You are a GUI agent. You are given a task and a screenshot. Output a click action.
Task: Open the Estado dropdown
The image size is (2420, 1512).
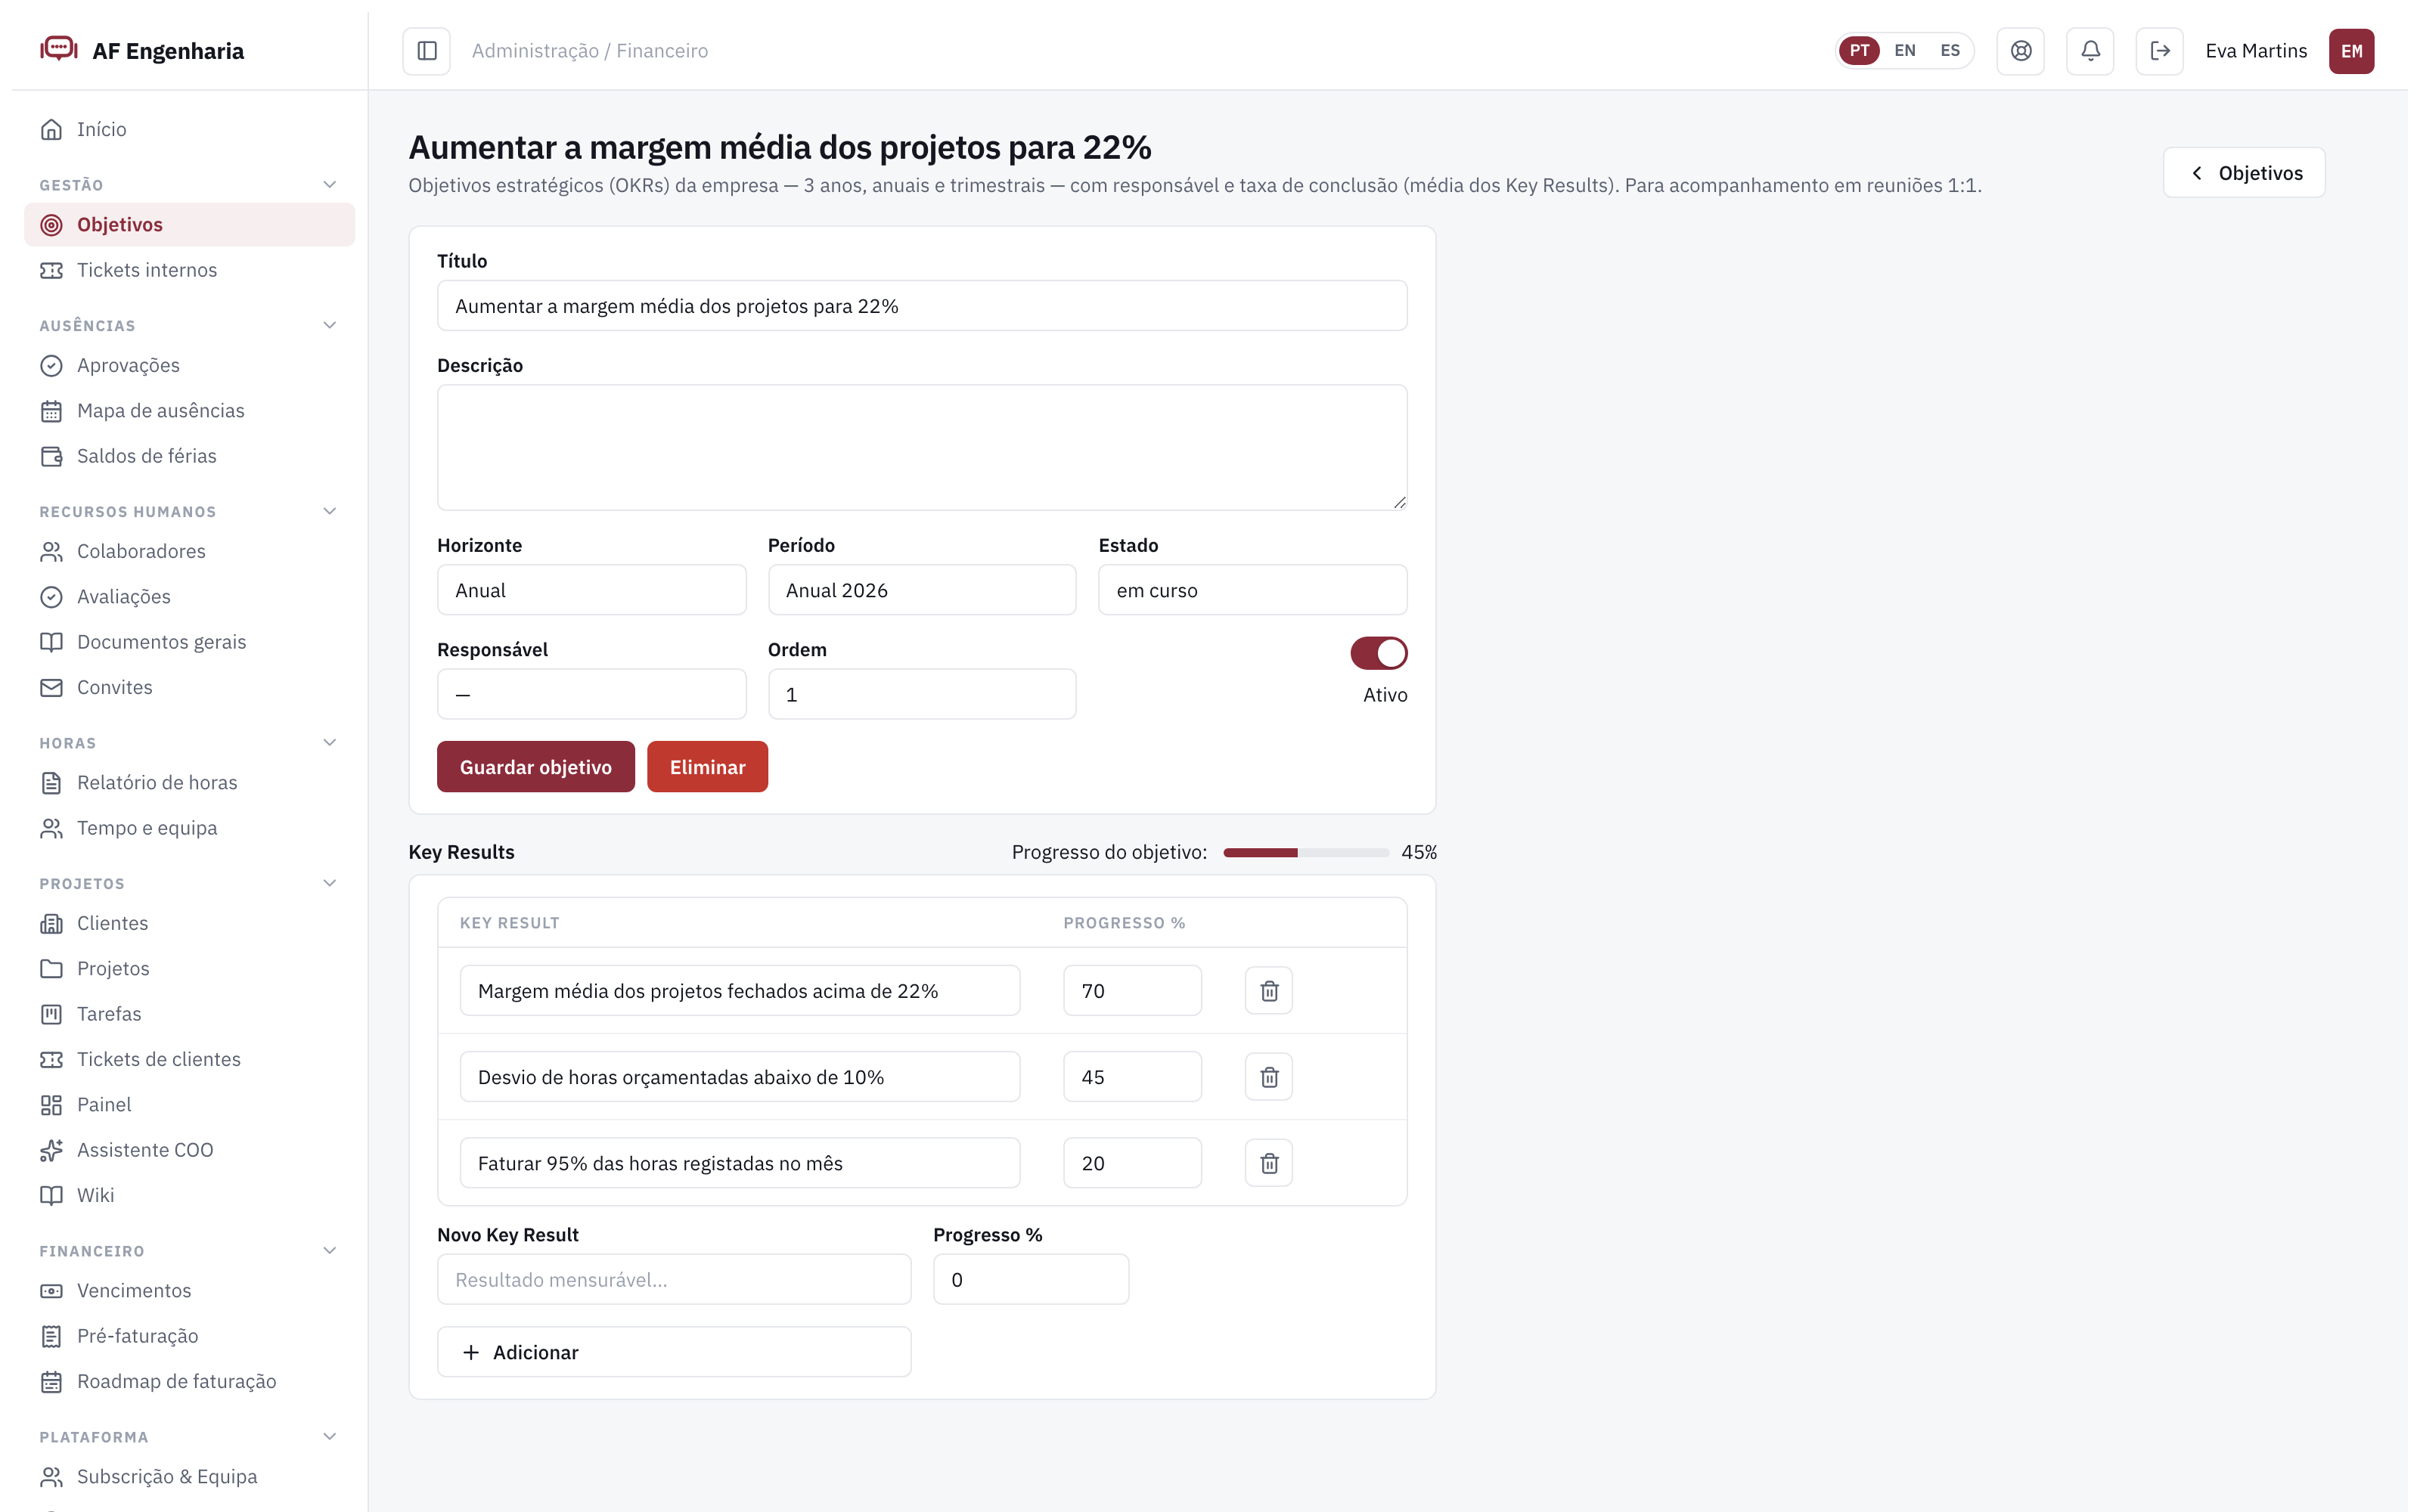coord(1252,590)
